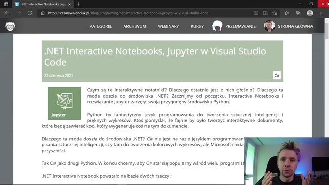Enter immersive reader from the address bar

click(265, 13)
